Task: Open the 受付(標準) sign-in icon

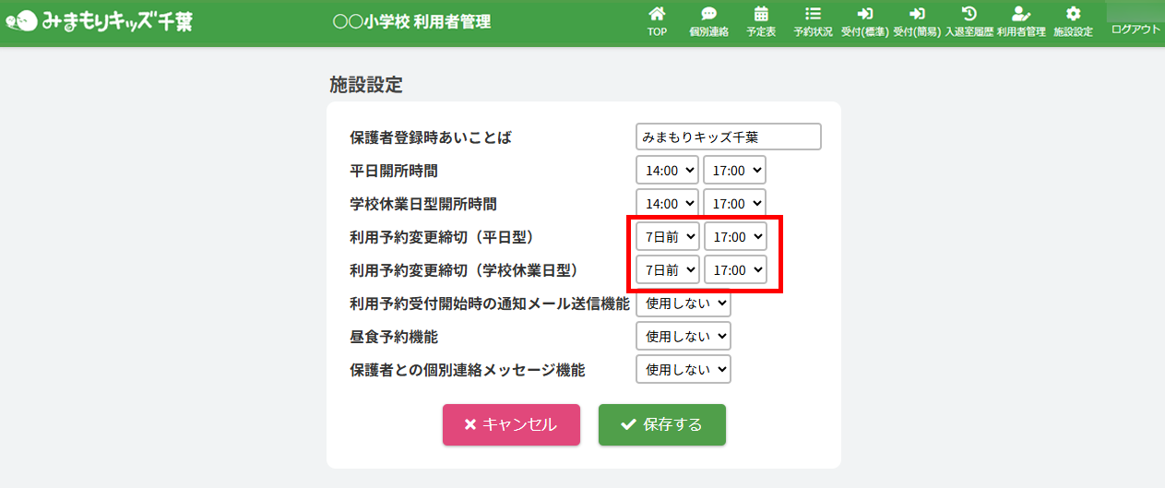Action: click(864, 15)
